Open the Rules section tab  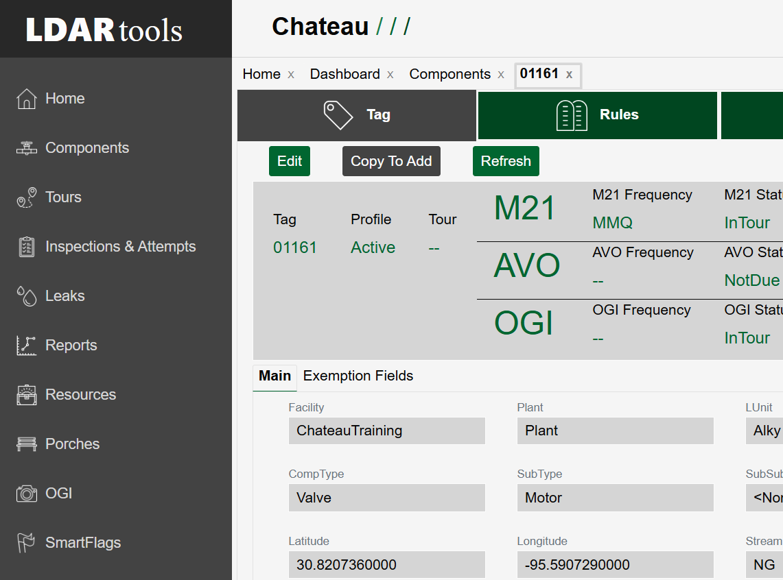598,115
